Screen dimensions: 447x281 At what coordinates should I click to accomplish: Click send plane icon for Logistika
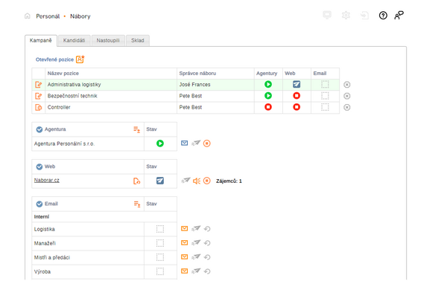click(196, 228)
